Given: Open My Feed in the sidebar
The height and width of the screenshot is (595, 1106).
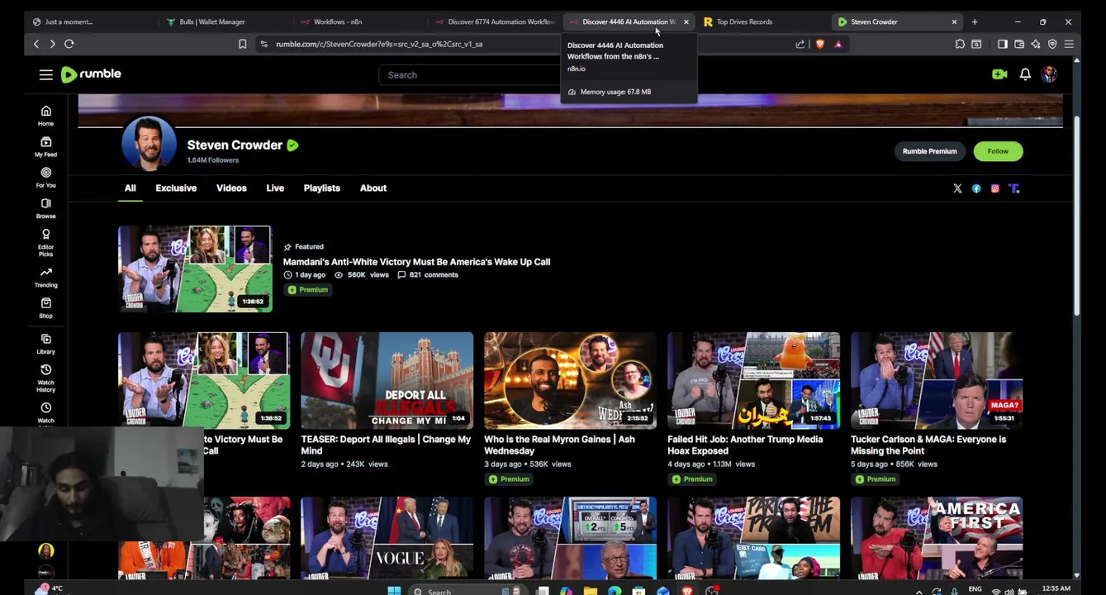Looking at the screenshot, I should (x=45, y=147).
